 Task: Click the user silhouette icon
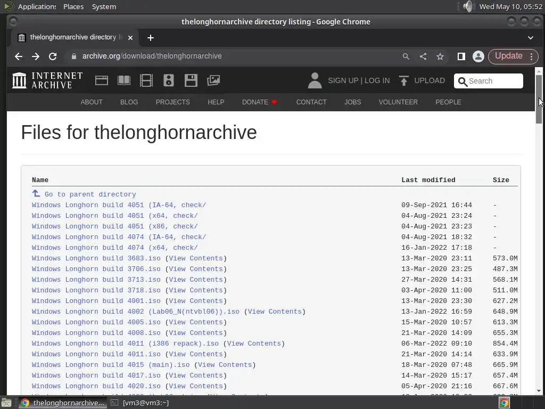click(x=315, y=80)
